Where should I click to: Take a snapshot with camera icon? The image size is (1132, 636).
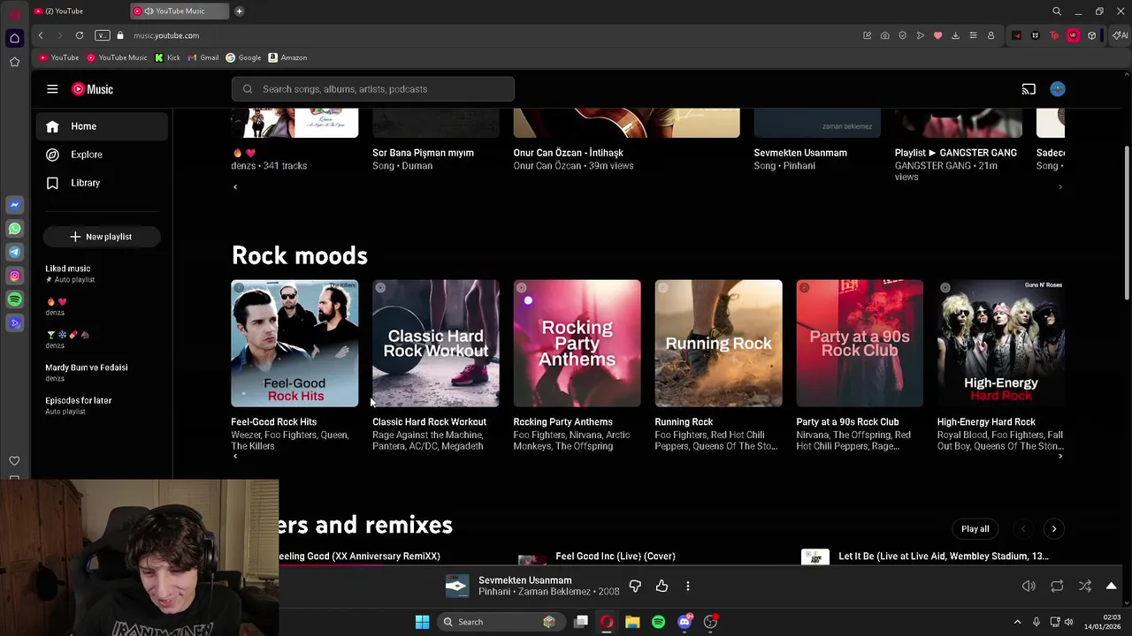pos(884,35)
